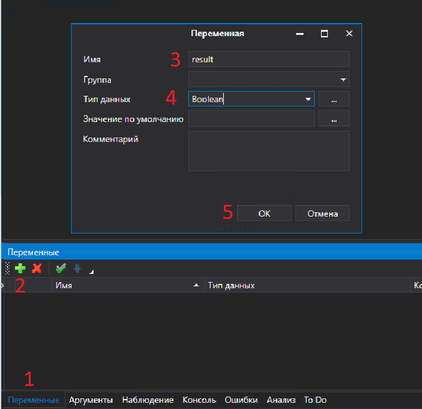Click the blue down arrow toolbar icon
Viewport: 422px width, 409px height.
tap(77, 268)
